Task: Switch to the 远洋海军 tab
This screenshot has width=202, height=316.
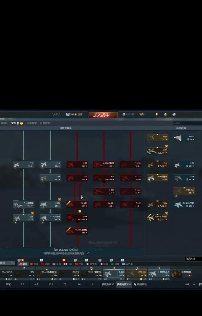Action: (32, 123)
